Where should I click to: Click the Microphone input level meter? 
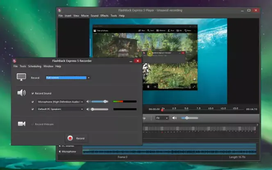(125, 102)
